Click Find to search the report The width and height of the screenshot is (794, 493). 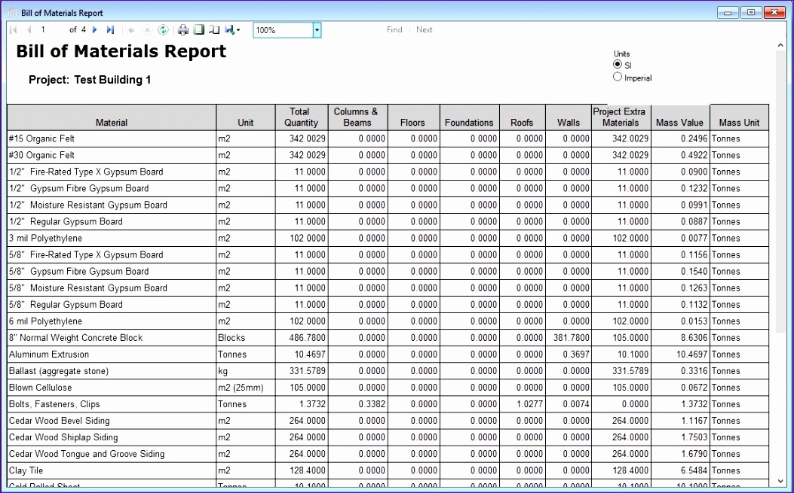click(x=394, y=29)
